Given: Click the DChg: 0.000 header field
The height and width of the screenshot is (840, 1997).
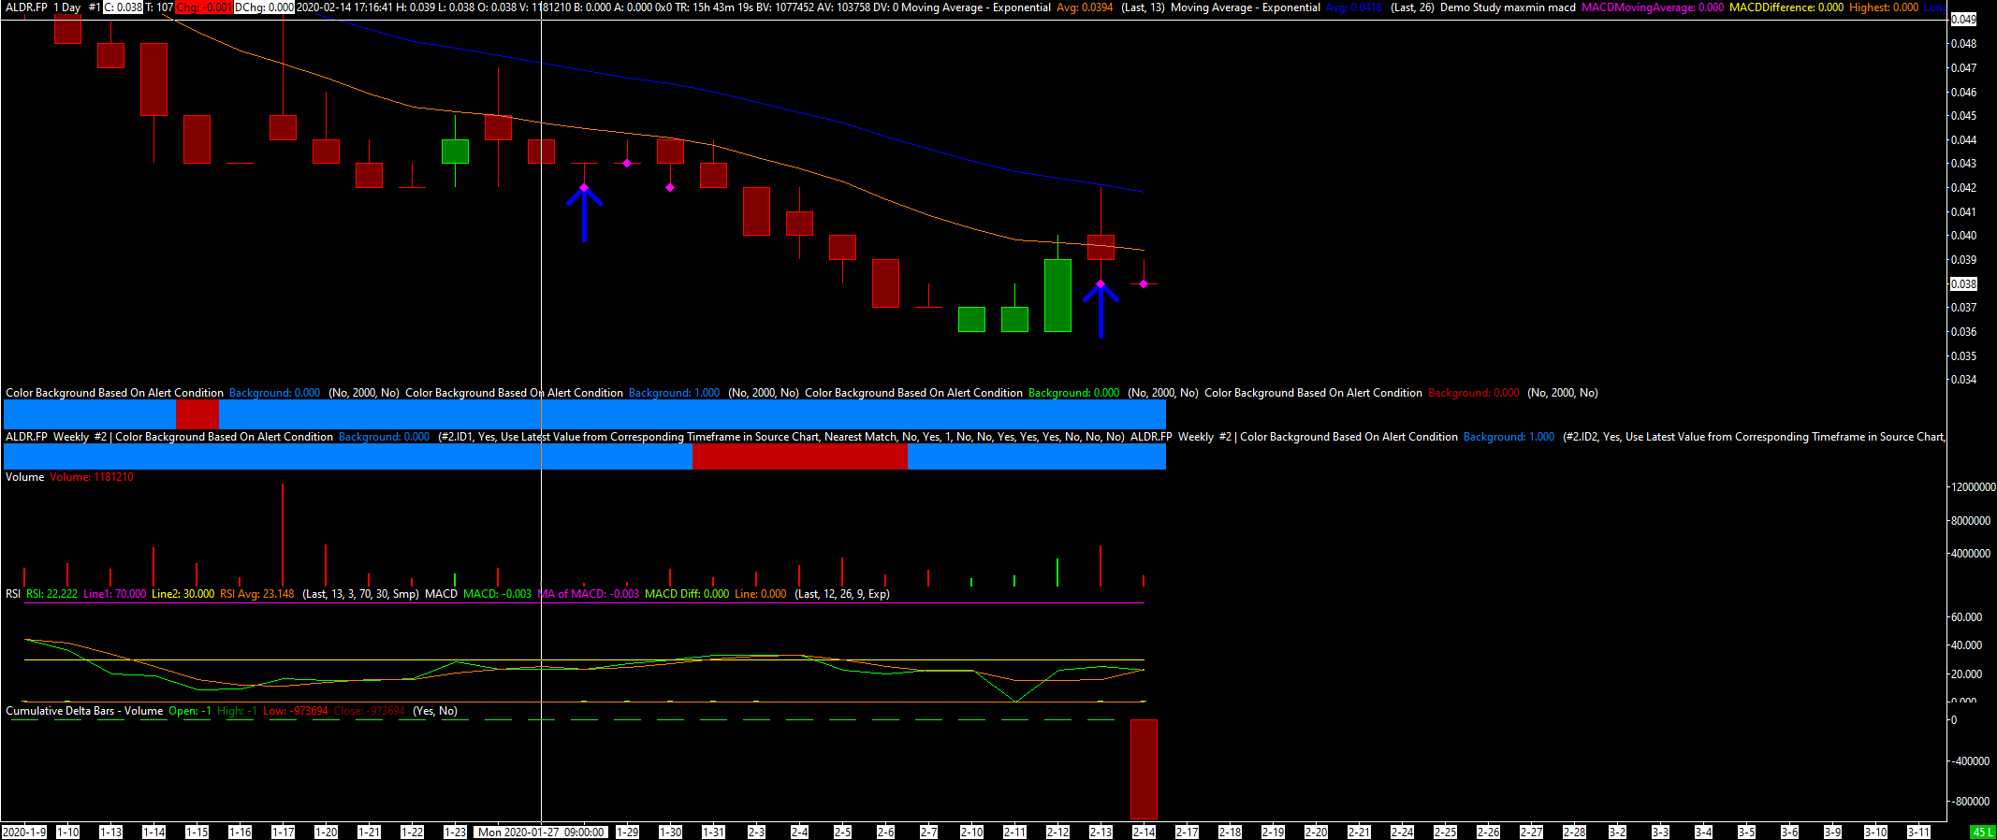Looking at the screenshot, I should [x=264, y=7].
